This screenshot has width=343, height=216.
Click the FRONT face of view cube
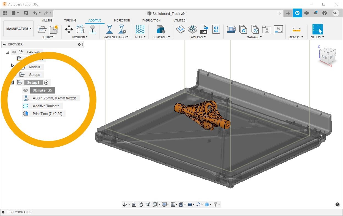(324, 57)
